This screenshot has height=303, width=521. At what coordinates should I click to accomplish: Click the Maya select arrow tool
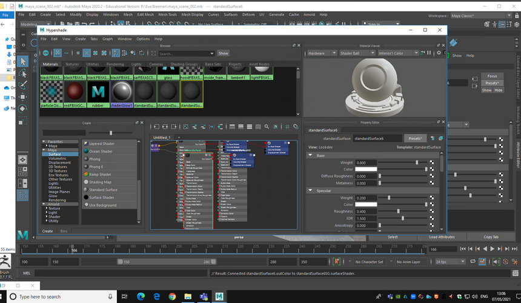23,61
